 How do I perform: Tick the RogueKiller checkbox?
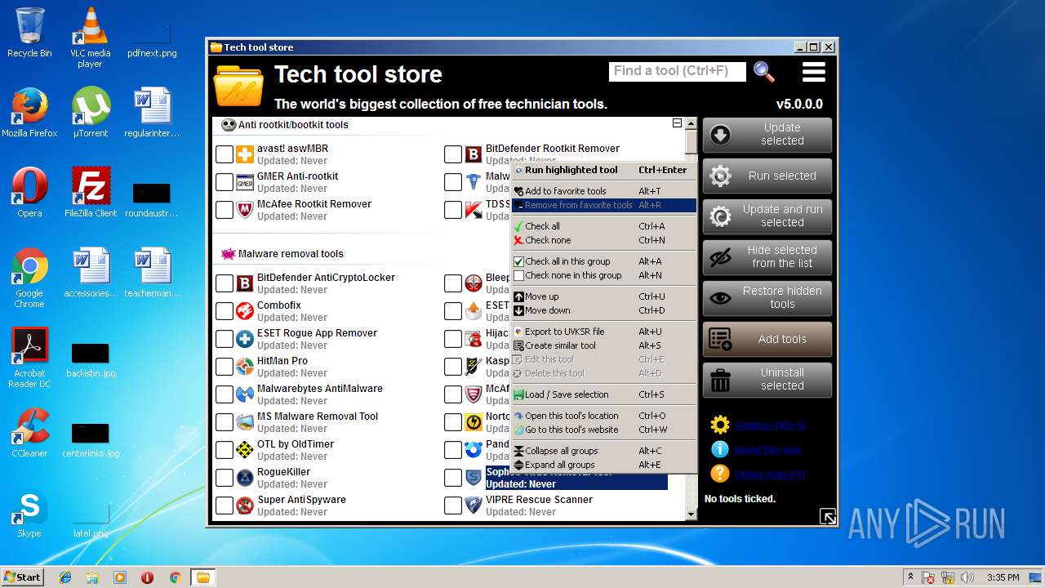(225, 478)
